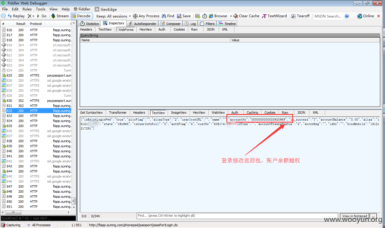Viewport: 385px width, 228px height.
Task: Click the stopwatch timer toolbar icon
Action: point(205,16)
